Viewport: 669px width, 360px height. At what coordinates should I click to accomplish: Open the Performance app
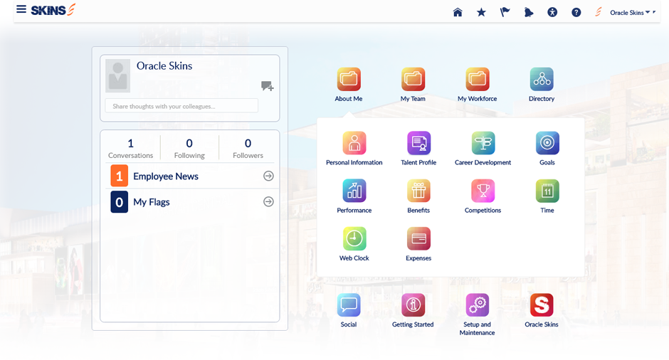[354, 191]
